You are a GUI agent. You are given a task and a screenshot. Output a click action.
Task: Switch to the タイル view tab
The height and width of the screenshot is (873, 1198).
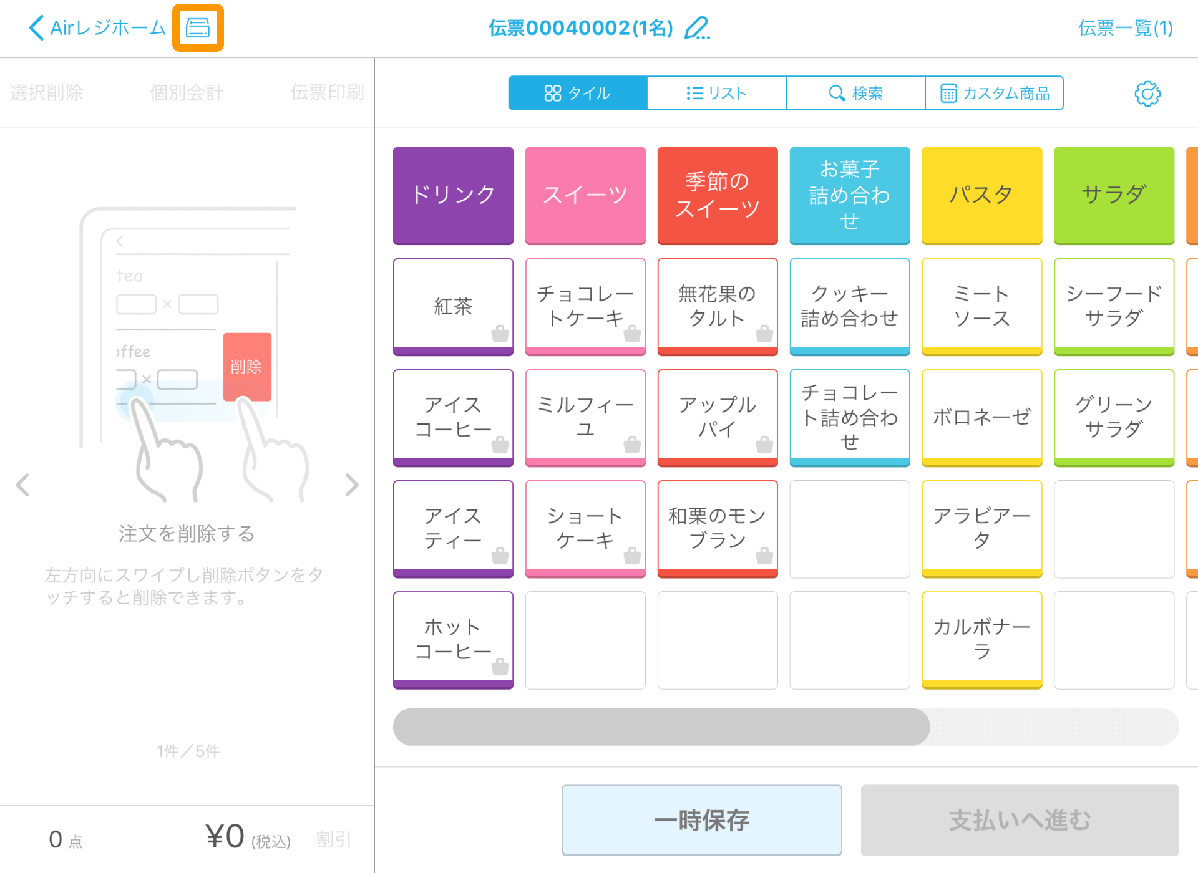click(x=578, y=94)
